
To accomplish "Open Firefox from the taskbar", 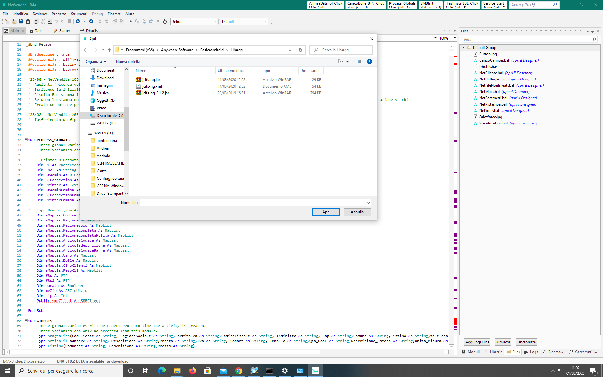I will coord(192,371).
